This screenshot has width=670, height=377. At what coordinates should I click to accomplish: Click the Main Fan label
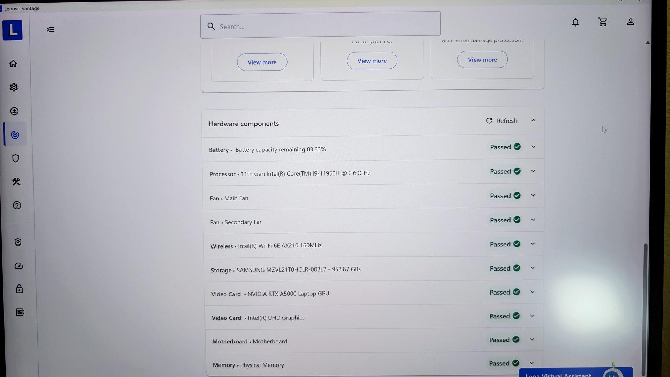236,198
